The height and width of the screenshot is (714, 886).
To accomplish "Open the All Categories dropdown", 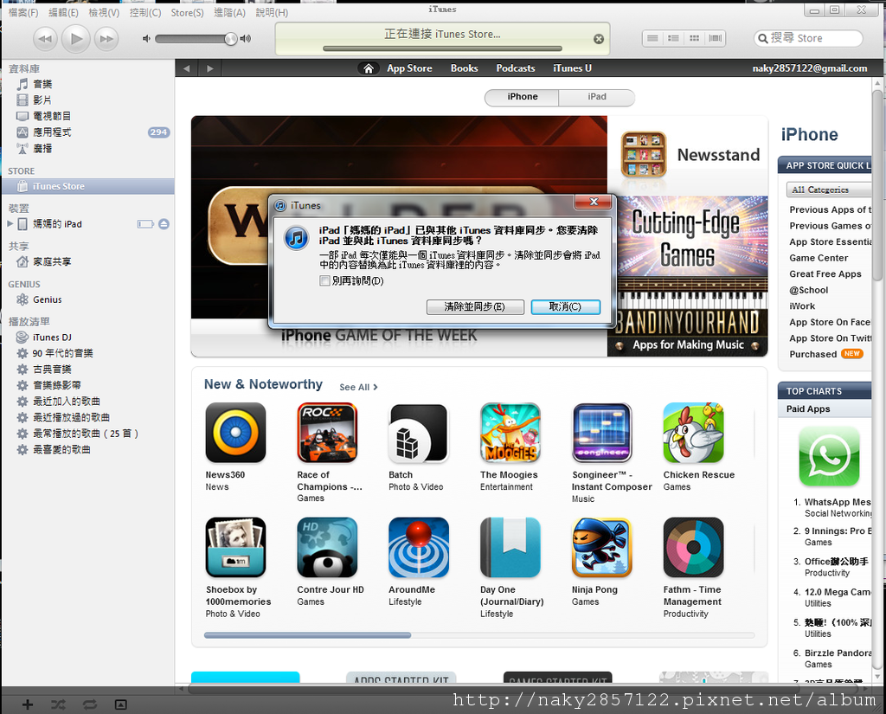I will point(828,190).
